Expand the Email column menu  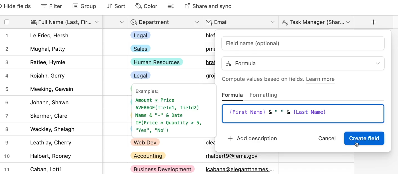pyautogui.click(x=273, y=22)
